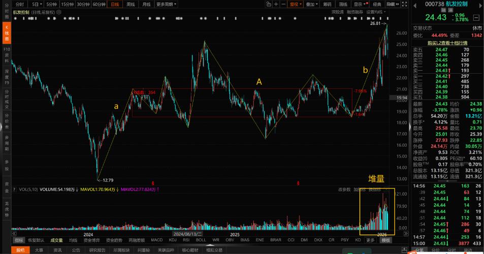The image size is (484, 254).
Task: Open 5日 period dropdown
Action: tap(37, 5)
